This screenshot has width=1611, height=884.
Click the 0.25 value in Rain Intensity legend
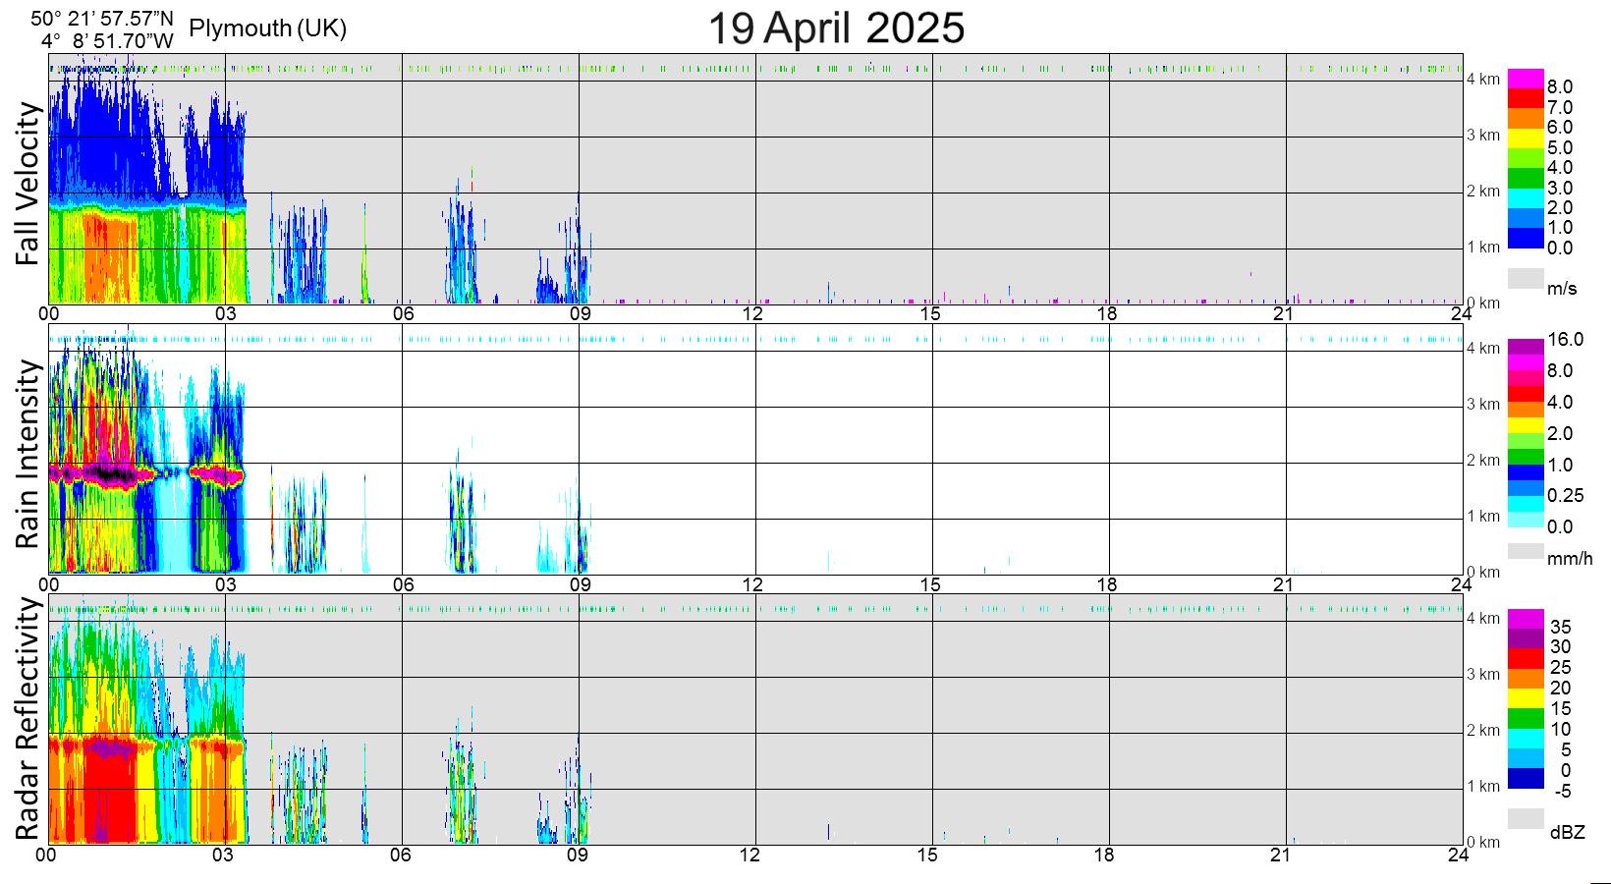point(1566,496)
